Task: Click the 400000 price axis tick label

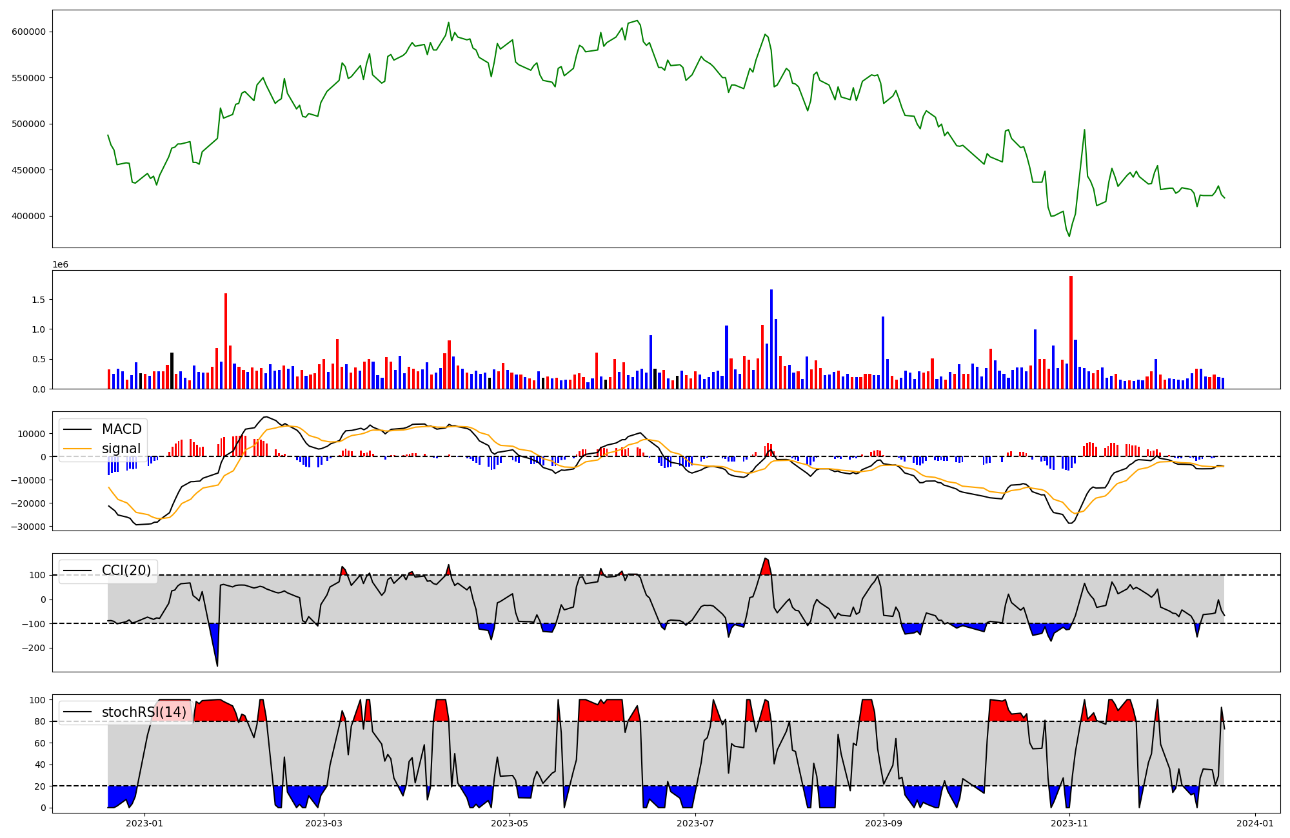Action: 28,217
